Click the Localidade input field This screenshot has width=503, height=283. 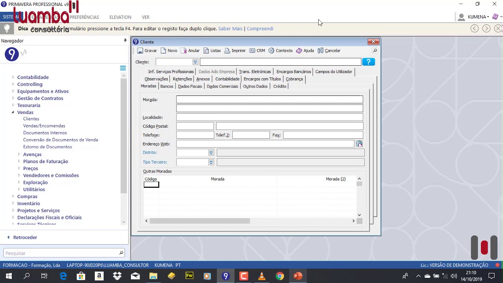(270, 117)
